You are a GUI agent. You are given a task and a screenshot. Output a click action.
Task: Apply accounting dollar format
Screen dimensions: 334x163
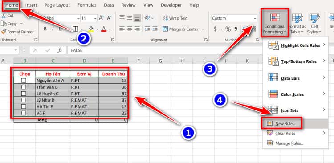tap(215, 29)
